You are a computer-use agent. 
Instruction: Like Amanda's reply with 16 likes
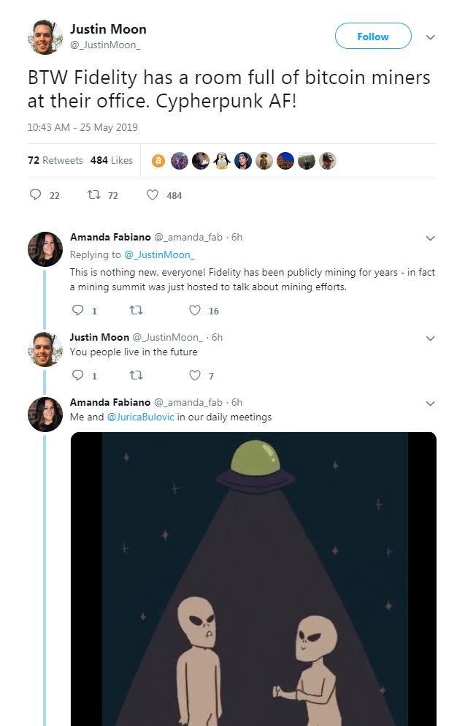tap(194, 311)
